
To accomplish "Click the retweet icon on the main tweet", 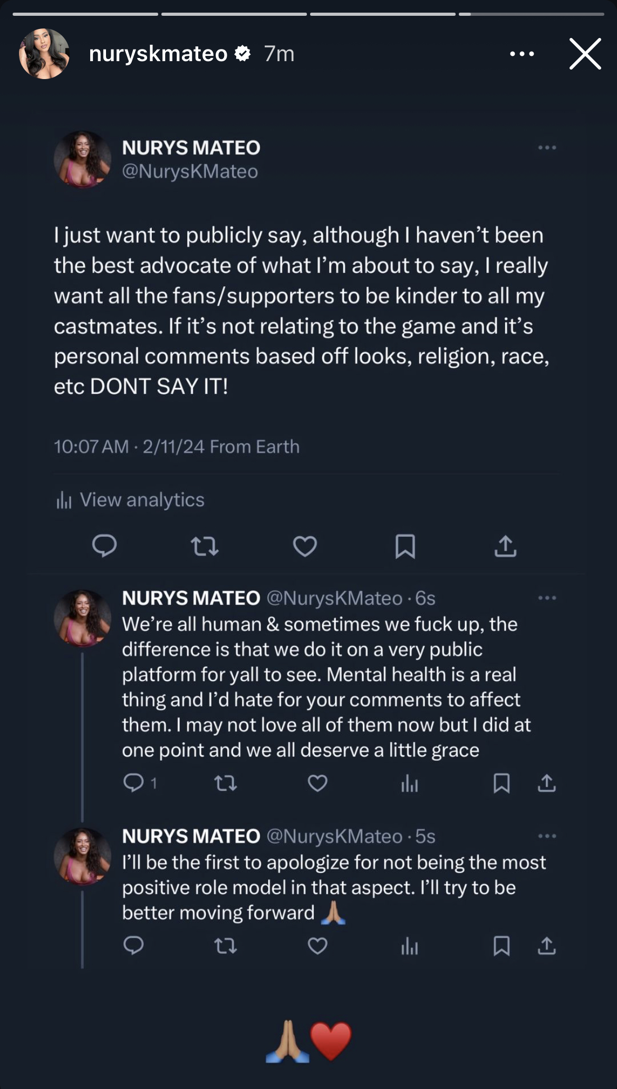I will click(x=205, y=546).
